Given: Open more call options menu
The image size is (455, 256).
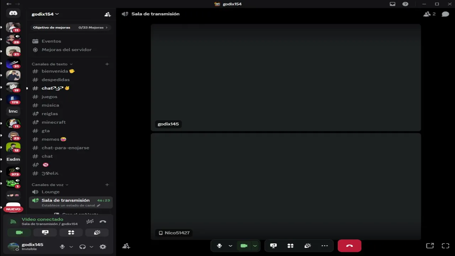Looking at the screenshot, I should (325, 246).
